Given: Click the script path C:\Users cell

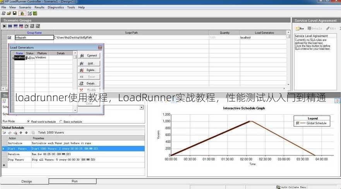Looking at the screenshot, I should pyautogui.click(x=131, y=37).
